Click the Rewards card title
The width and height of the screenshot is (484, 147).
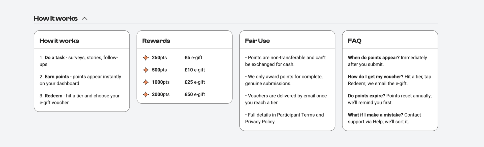coord(156,41)
